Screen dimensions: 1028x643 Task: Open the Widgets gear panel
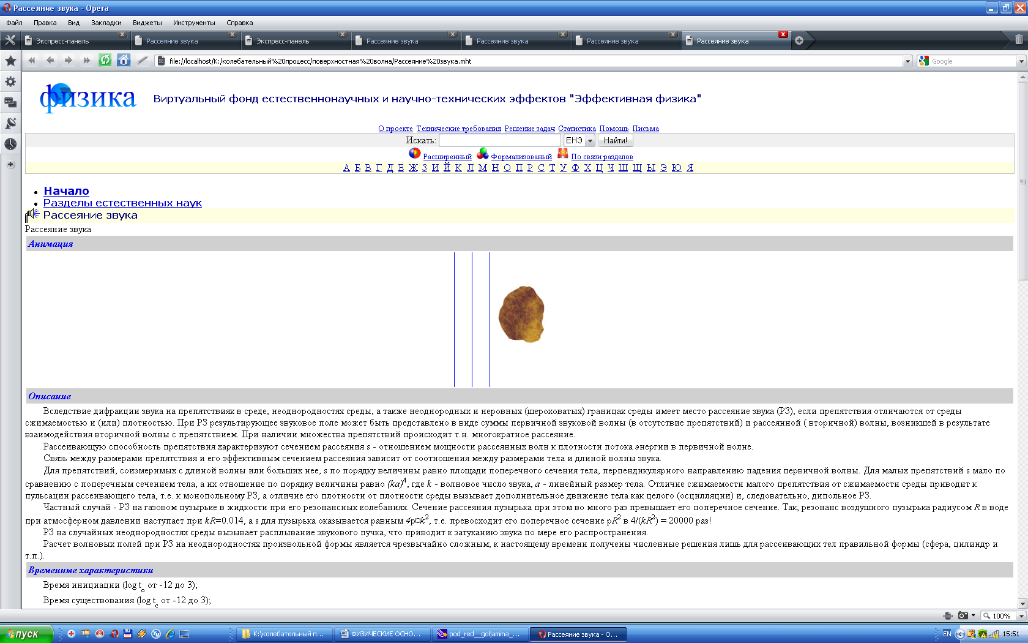tap(10, 81)
